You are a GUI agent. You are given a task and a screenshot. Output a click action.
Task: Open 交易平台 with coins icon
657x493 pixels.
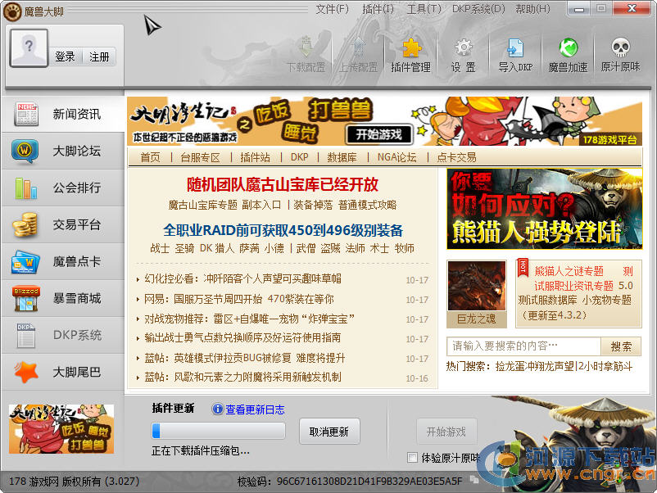[x=63, y=225]
